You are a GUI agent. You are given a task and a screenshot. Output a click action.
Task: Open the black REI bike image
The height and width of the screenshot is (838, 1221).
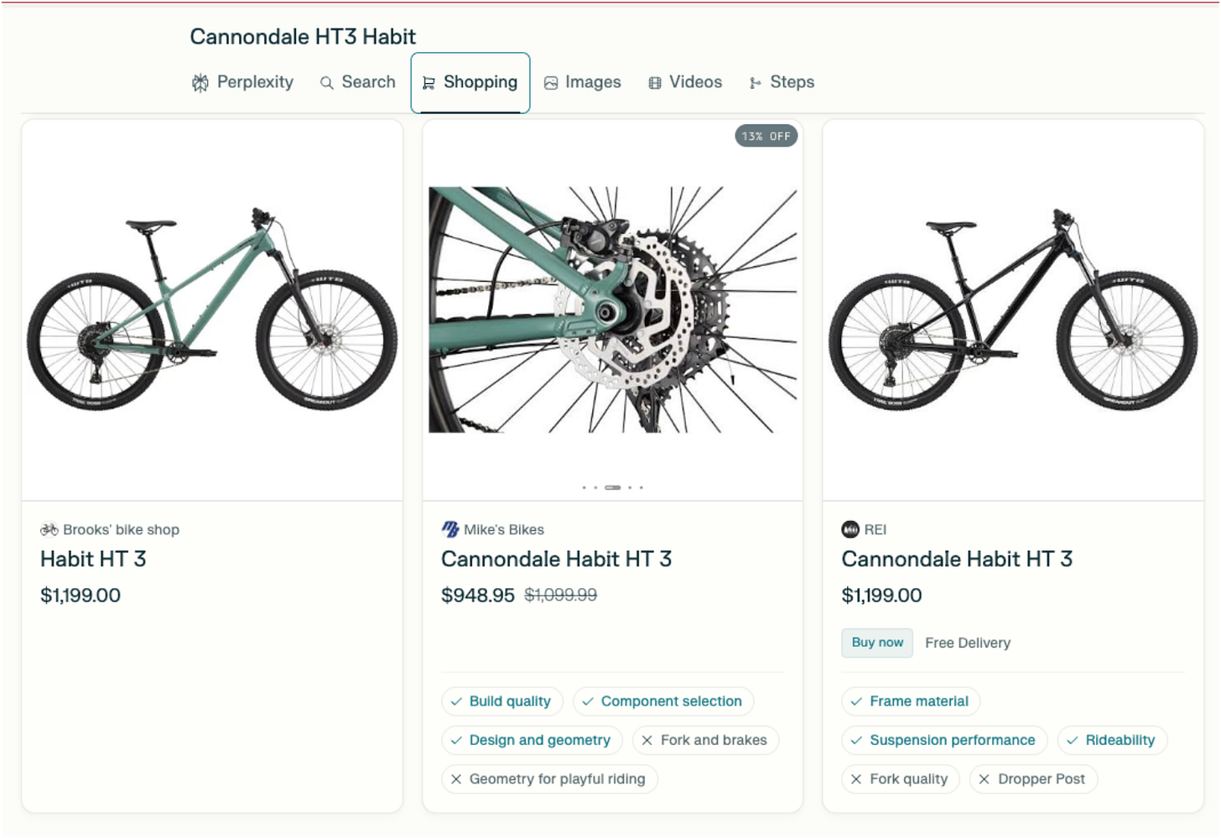tap(1013, 310)
